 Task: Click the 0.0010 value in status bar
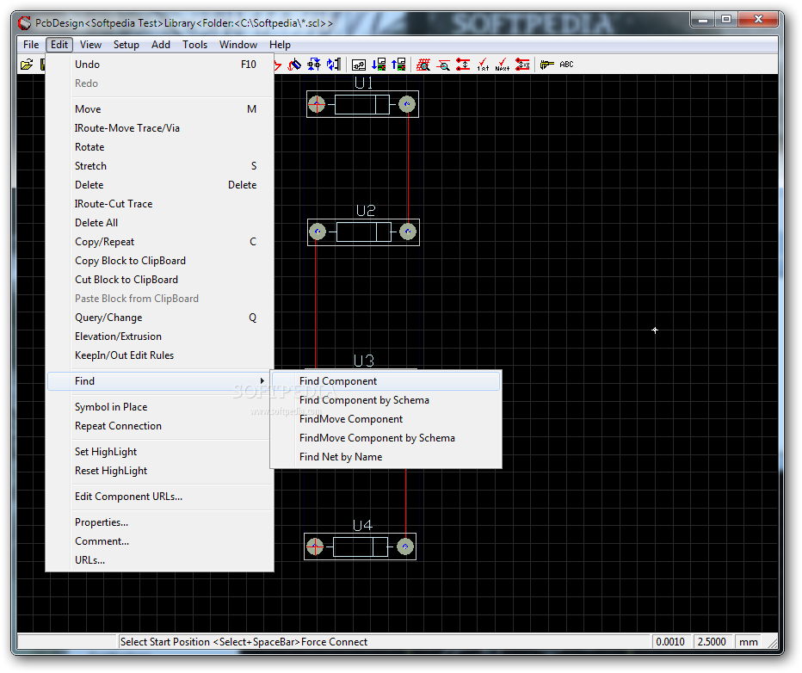[670, 642]
